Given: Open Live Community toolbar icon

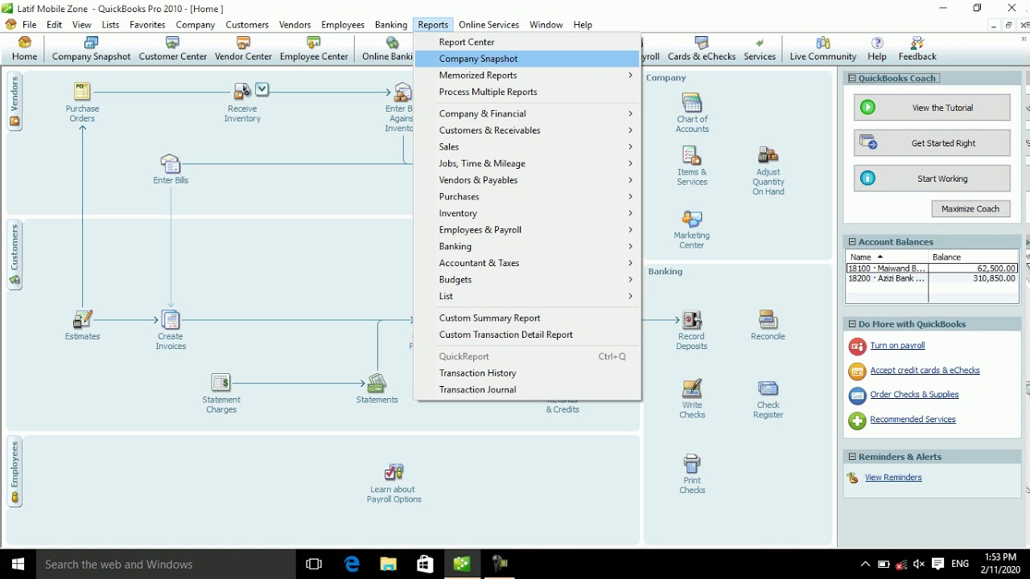Looking at the screenshot, I should 822,48.
